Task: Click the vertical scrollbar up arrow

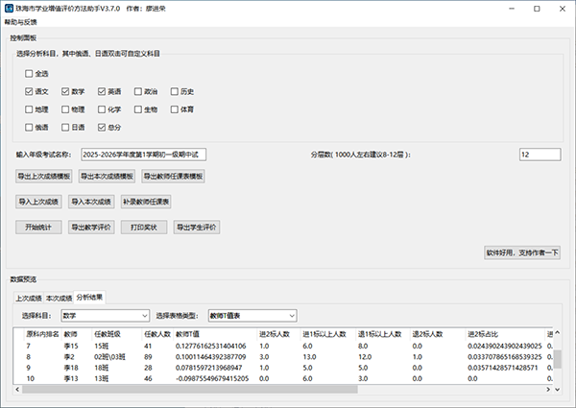Action: [557, 333]
